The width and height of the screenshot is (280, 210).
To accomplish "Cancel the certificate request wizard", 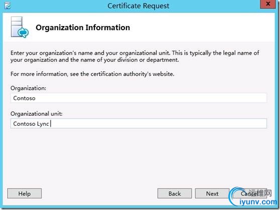I will point(250,193).
